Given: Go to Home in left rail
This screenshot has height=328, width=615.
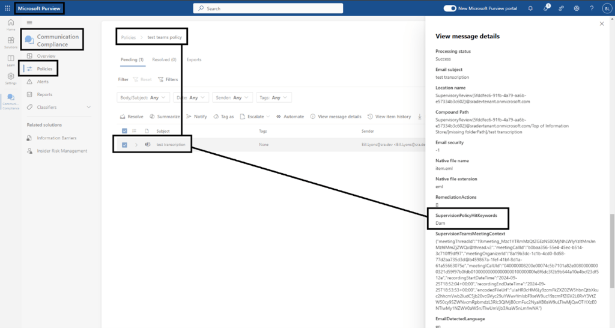Looking at the screenshot, I should [x=10, y=25].
